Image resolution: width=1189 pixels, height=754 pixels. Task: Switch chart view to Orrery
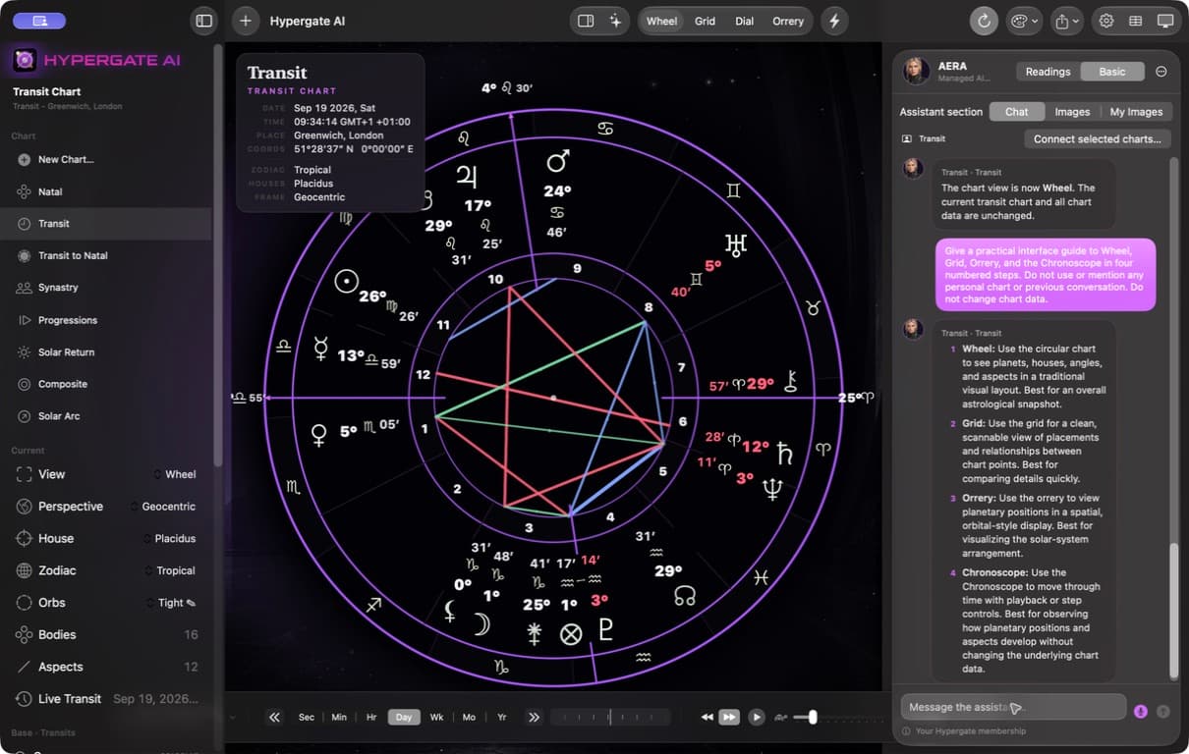(x=788, y=21)
